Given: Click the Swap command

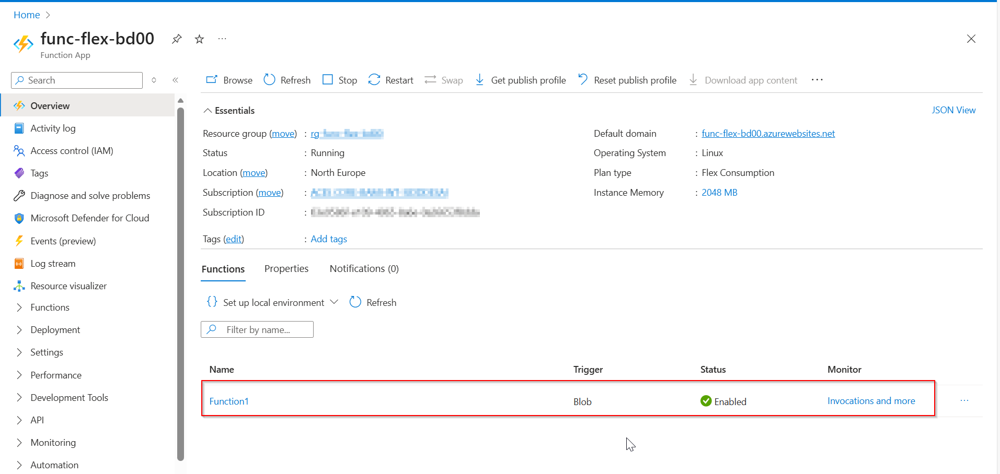Looking at the screenshot, I should (444, 80).
